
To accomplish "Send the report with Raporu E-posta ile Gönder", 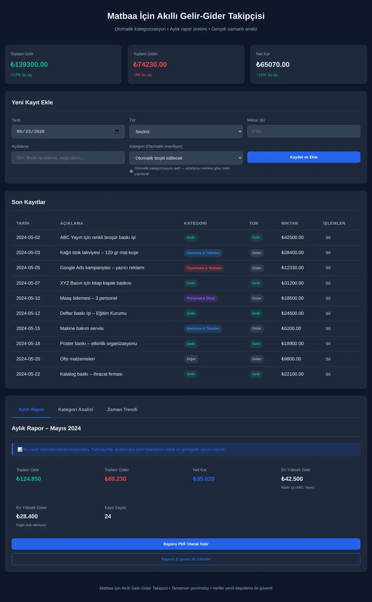I will coord(186,559).
